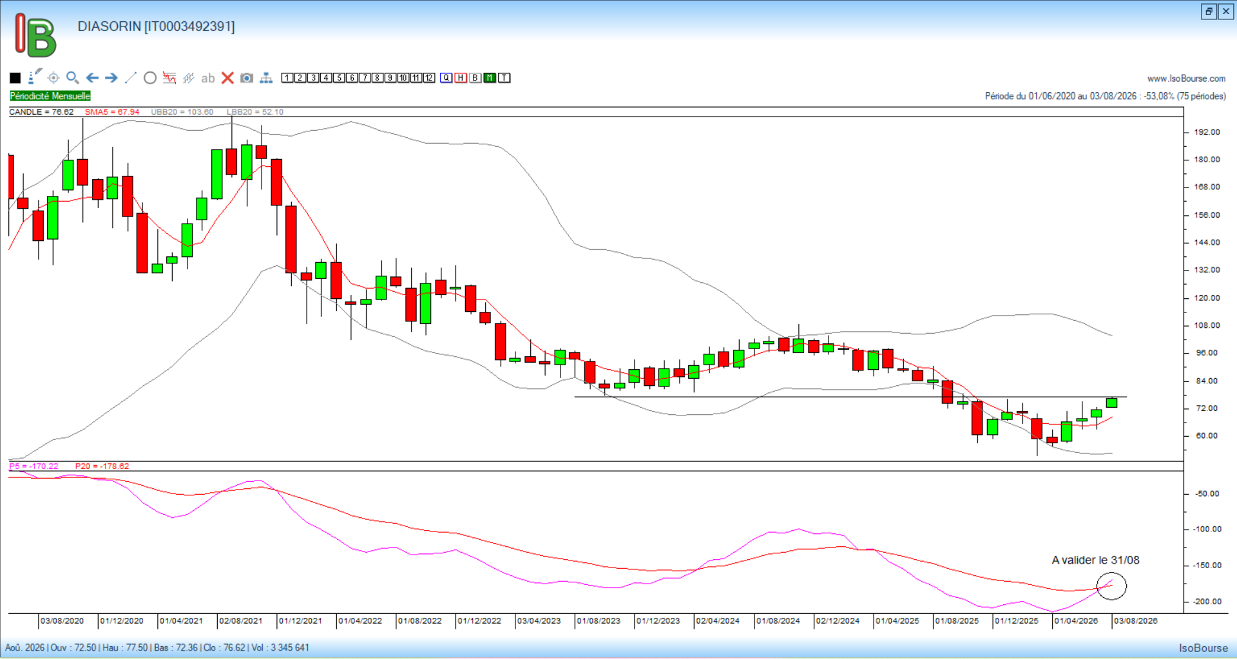Click the -100.00 indicator axis label

pos(1207,529)
